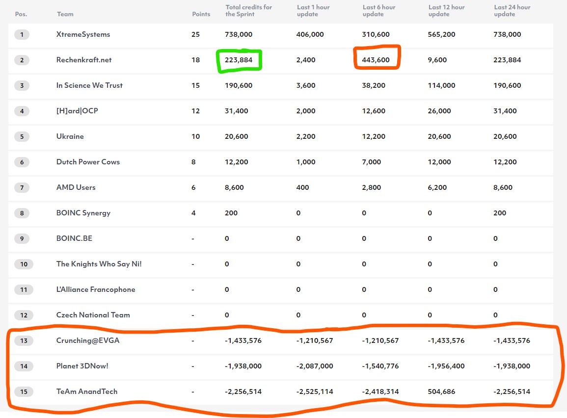The image size is (567, 418).
Task: Select the Czech National Team name
Action: 93,315
